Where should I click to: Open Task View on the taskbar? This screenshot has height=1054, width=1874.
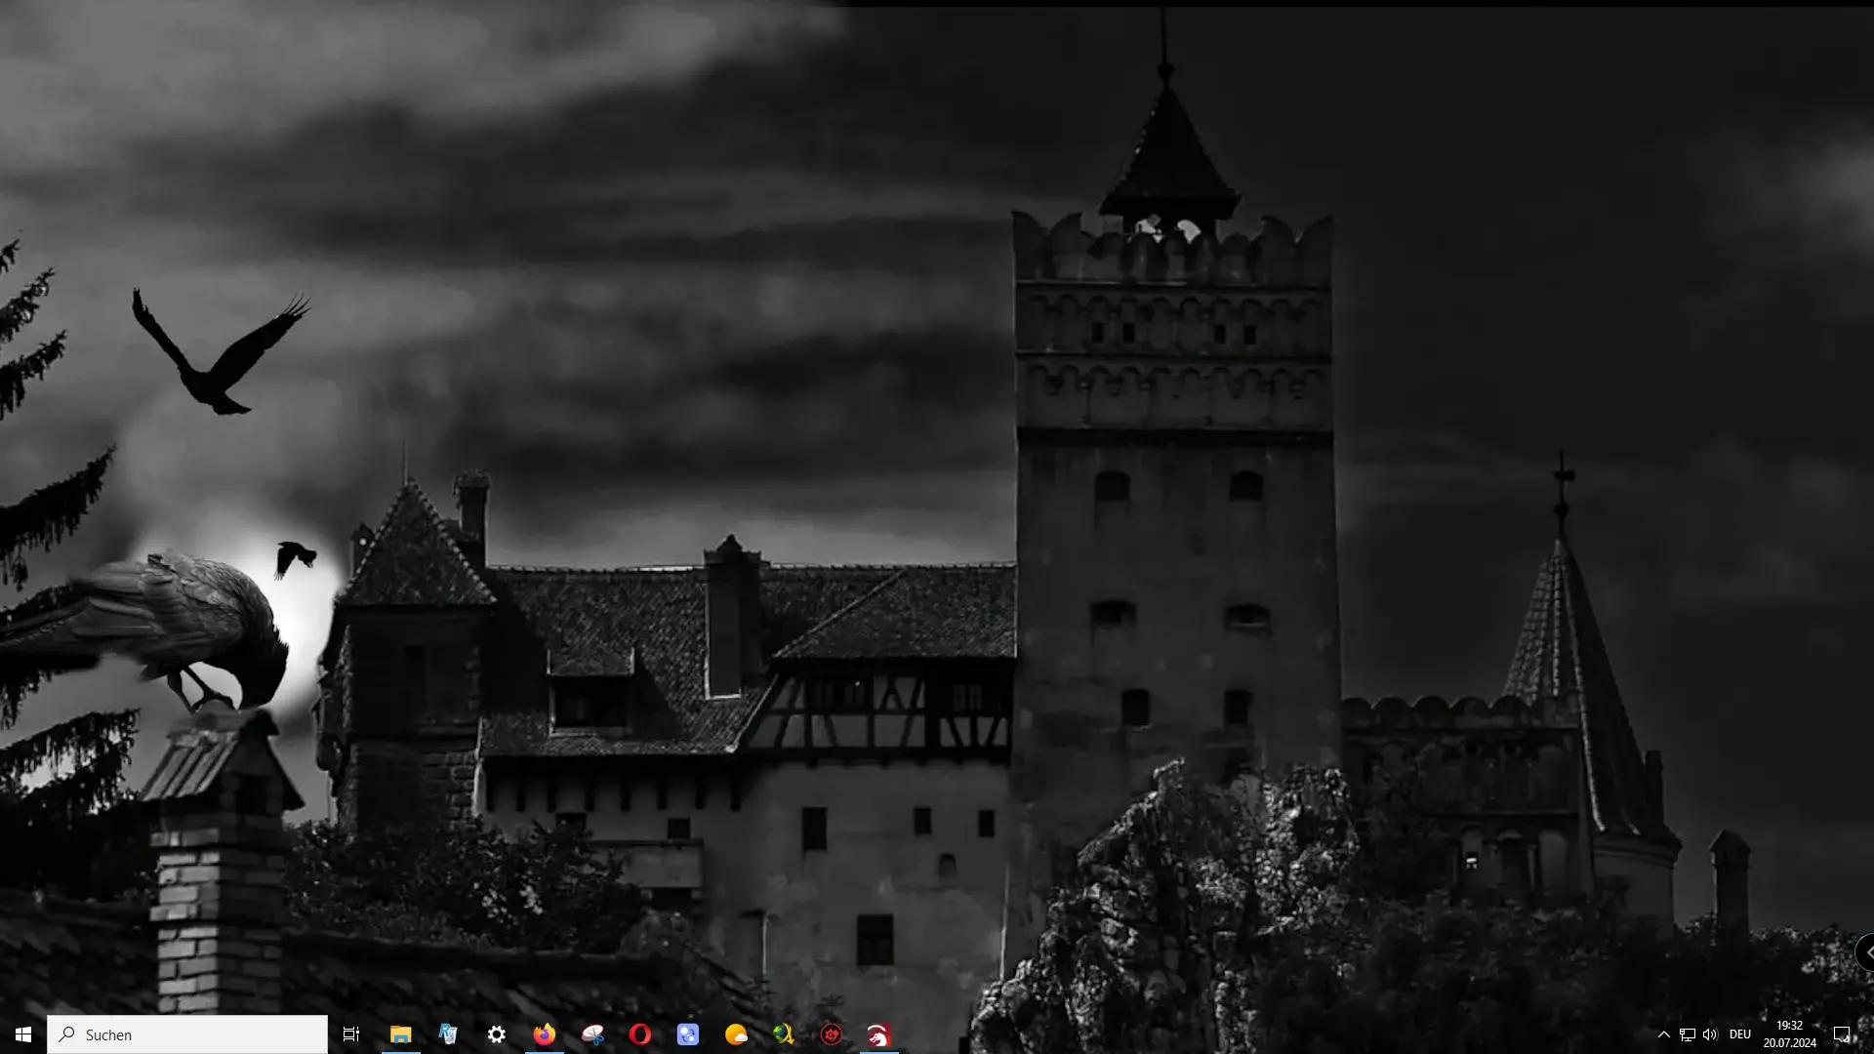click(351, 1034)
